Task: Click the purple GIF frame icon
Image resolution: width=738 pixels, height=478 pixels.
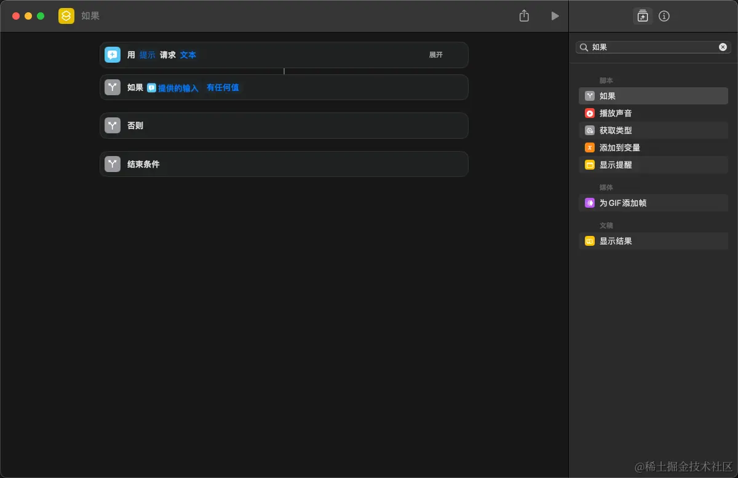Action: pyautogui.click(x=589, y=203)
